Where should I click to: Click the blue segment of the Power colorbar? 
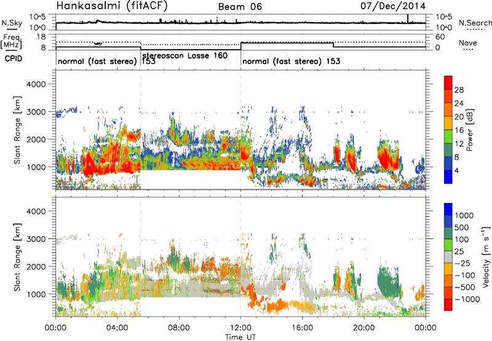[x=448, y=177]
